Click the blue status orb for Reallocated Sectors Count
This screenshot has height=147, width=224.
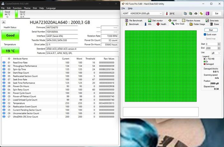tap(4, 76)
